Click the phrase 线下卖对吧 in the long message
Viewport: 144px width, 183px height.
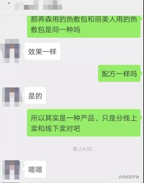[63, 128]
